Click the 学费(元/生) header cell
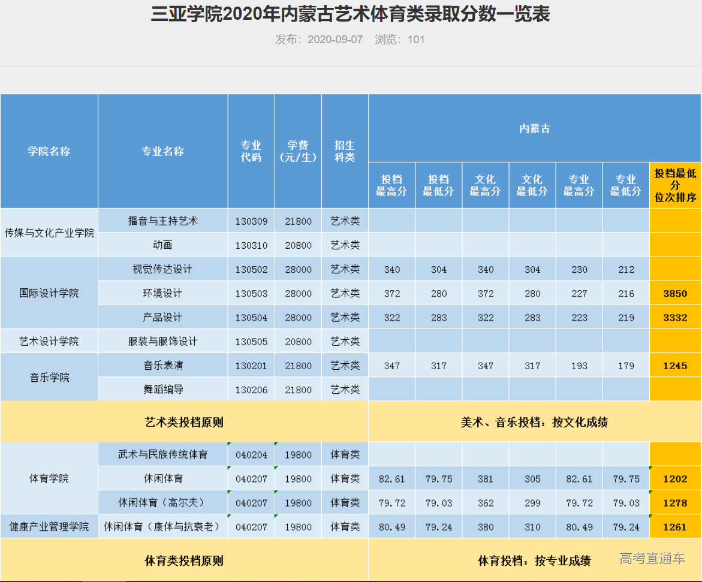 [298, 151]
